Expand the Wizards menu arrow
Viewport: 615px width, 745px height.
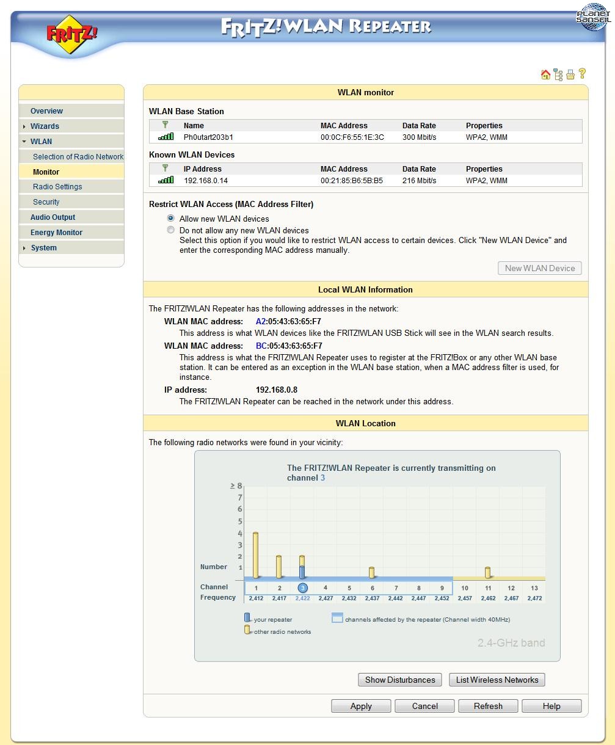[x=24, y=126]
